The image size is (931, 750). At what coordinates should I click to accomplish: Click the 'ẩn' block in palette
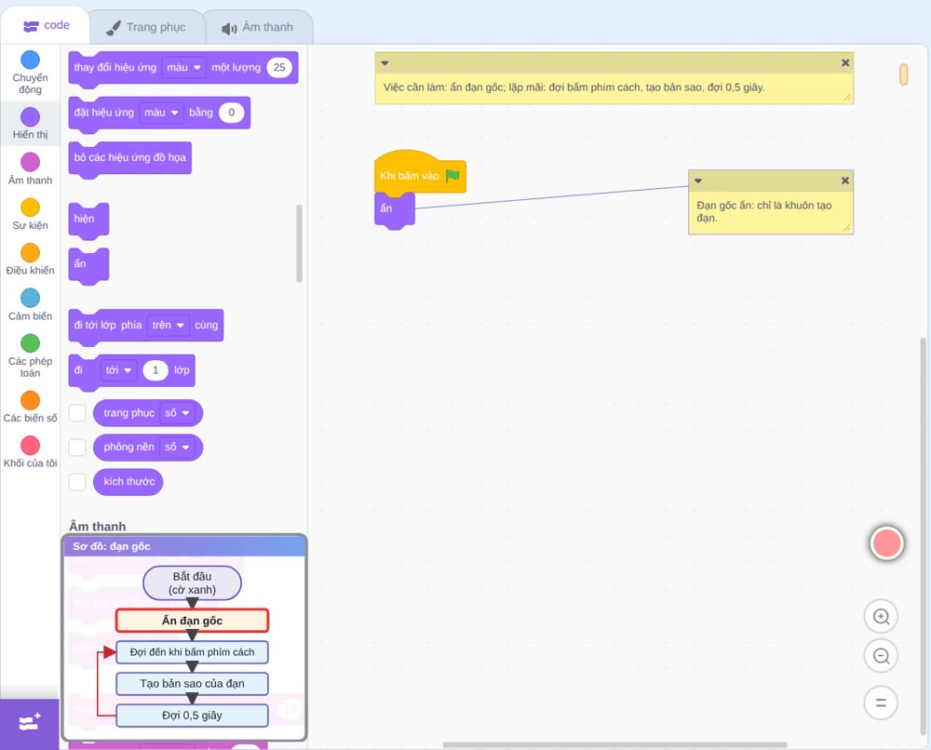(x=88, y=264)
